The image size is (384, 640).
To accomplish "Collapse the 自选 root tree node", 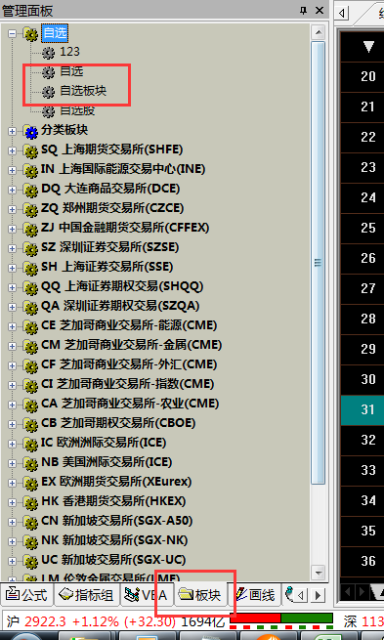I will pyautogui.click(x=13, y=33).
